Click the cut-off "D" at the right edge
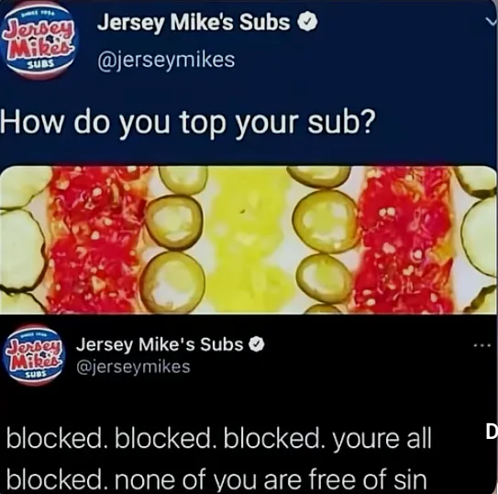Image resolution: width=498 pixels, height=494 pixels. tap(492, 433)
